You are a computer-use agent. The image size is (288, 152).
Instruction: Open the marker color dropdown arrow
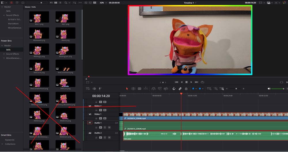[203, 89]
